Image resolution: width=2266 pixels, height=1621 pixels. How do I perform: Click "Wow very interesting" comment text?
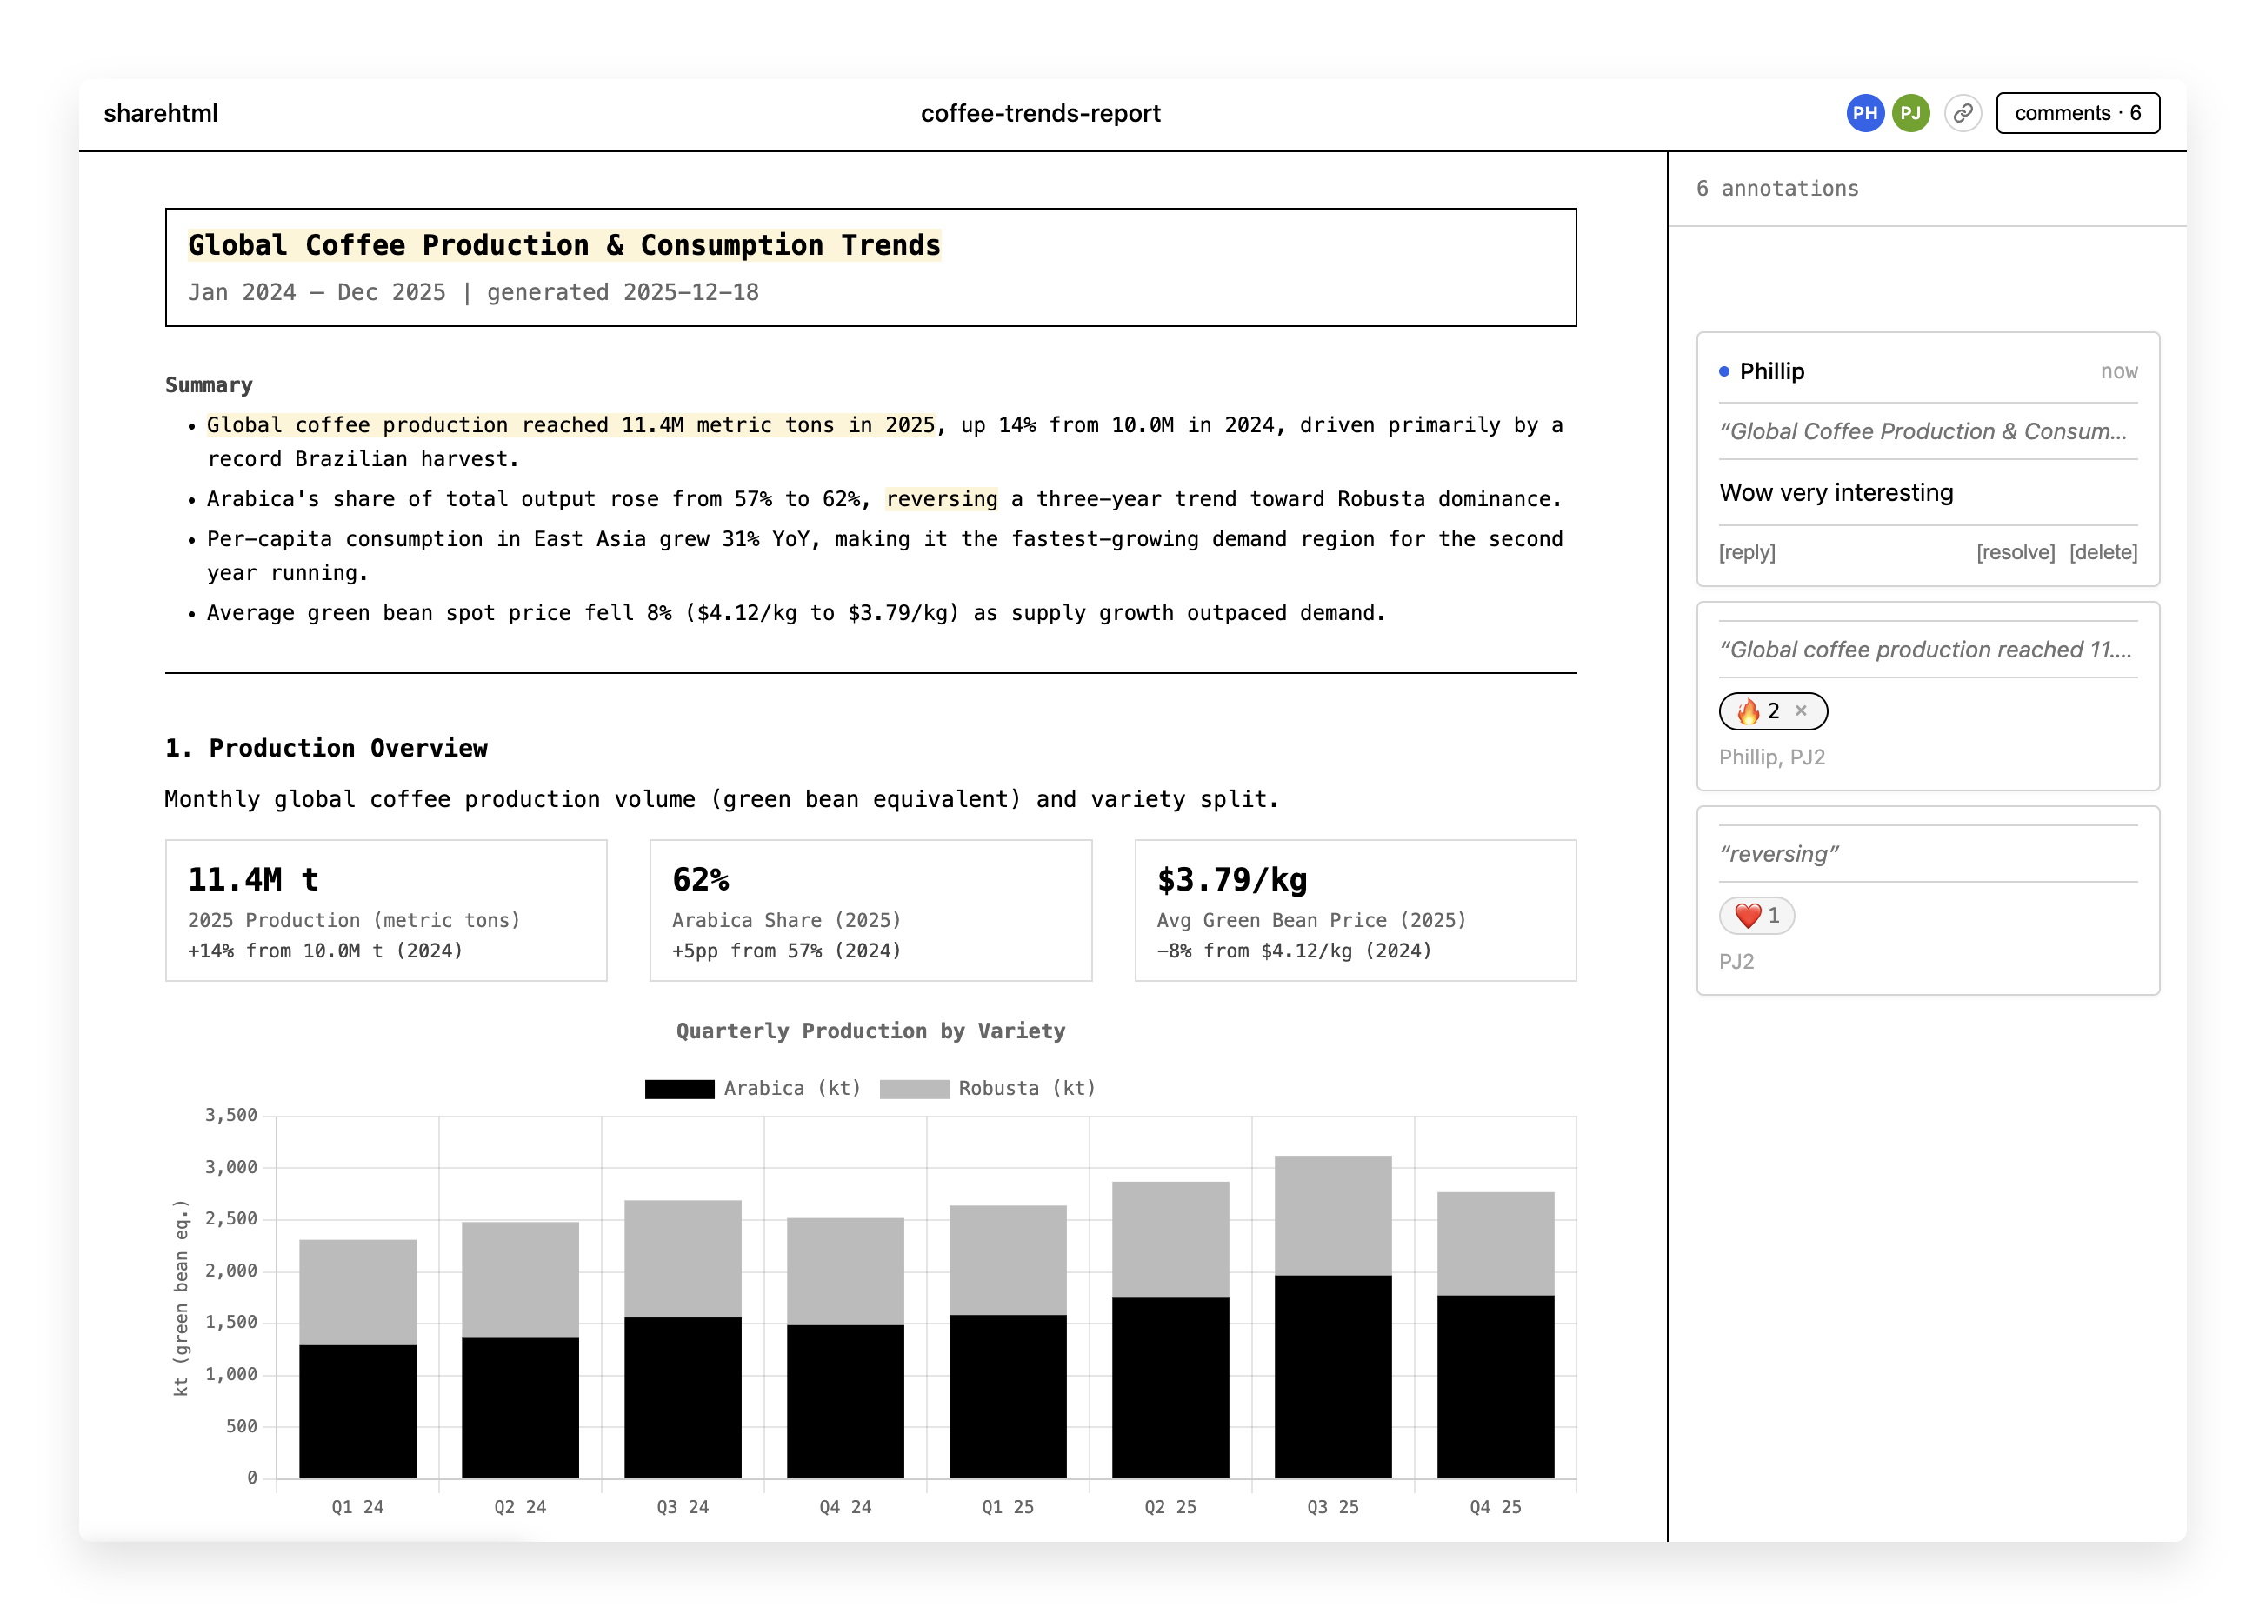pos(1836,492)
